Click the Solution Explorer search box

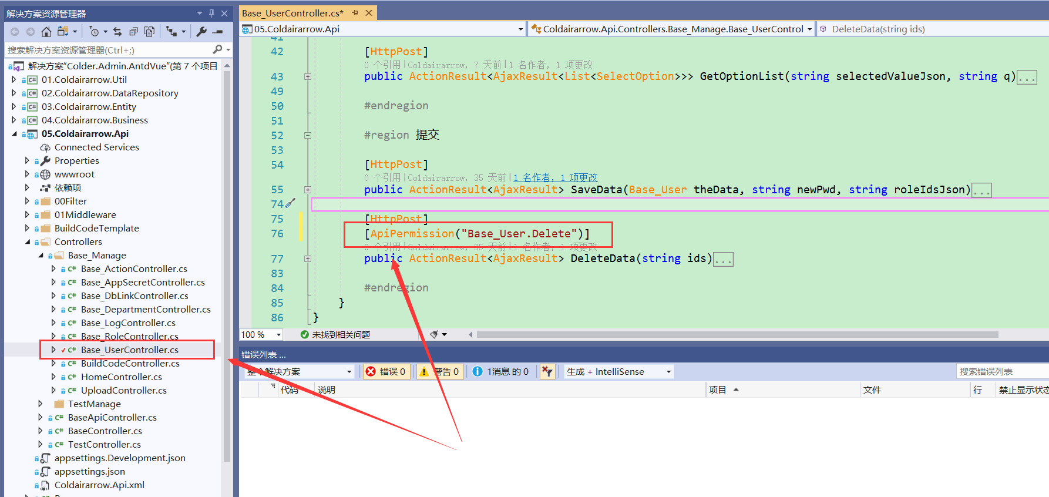click(x=109, y=50)
